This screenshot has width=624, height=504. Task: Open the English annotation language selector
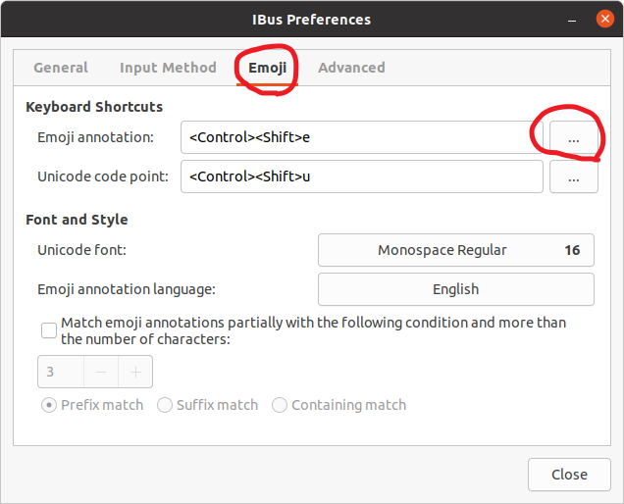point(456,289)
